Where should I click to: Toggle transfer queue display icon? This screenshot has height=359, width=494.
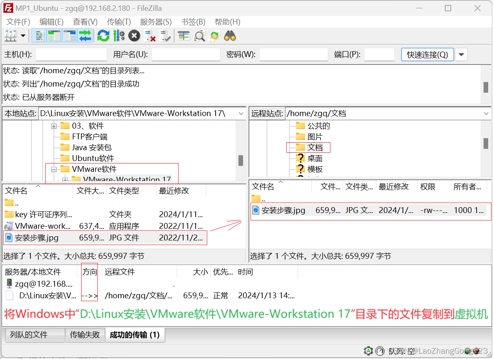(x=85, y=36)
